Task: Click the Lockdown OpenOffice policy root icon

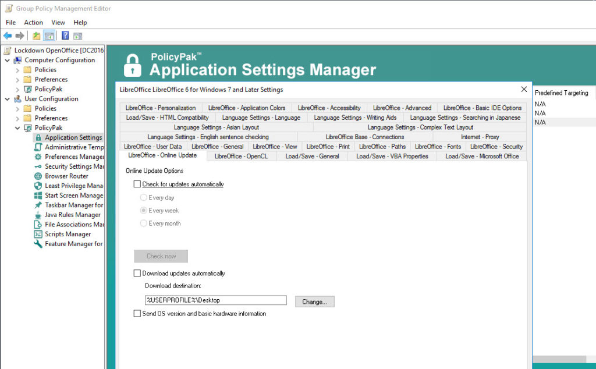Action: tap(8, 51)
